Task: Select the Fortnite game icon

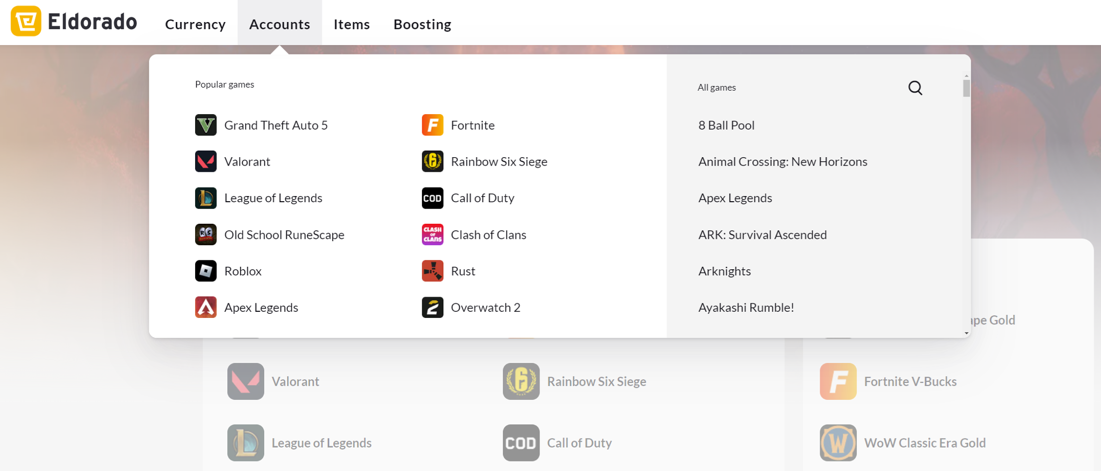Action: click(432, 125)
